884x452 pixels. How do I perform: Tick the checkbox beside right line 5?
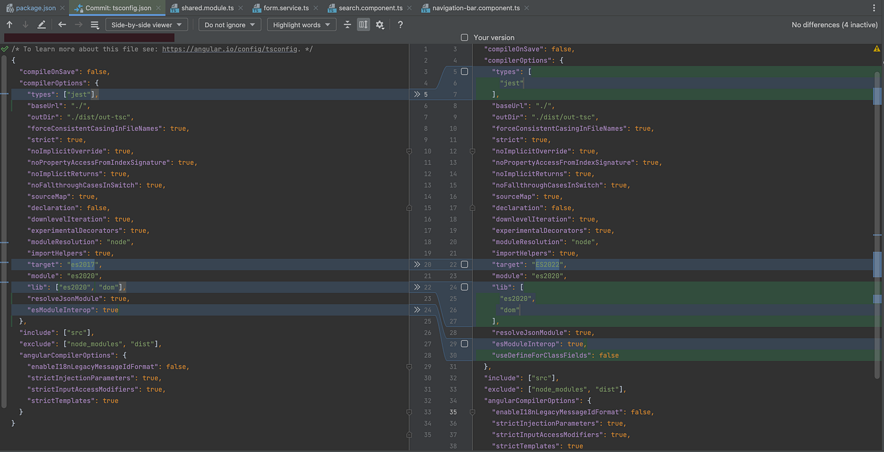[465, 71]
